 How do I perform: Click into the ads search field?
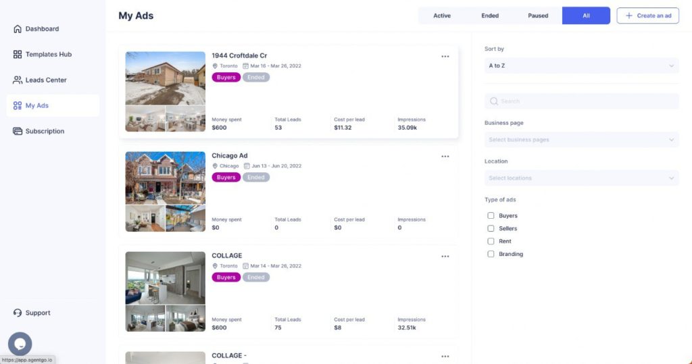[x=582, y=101]
